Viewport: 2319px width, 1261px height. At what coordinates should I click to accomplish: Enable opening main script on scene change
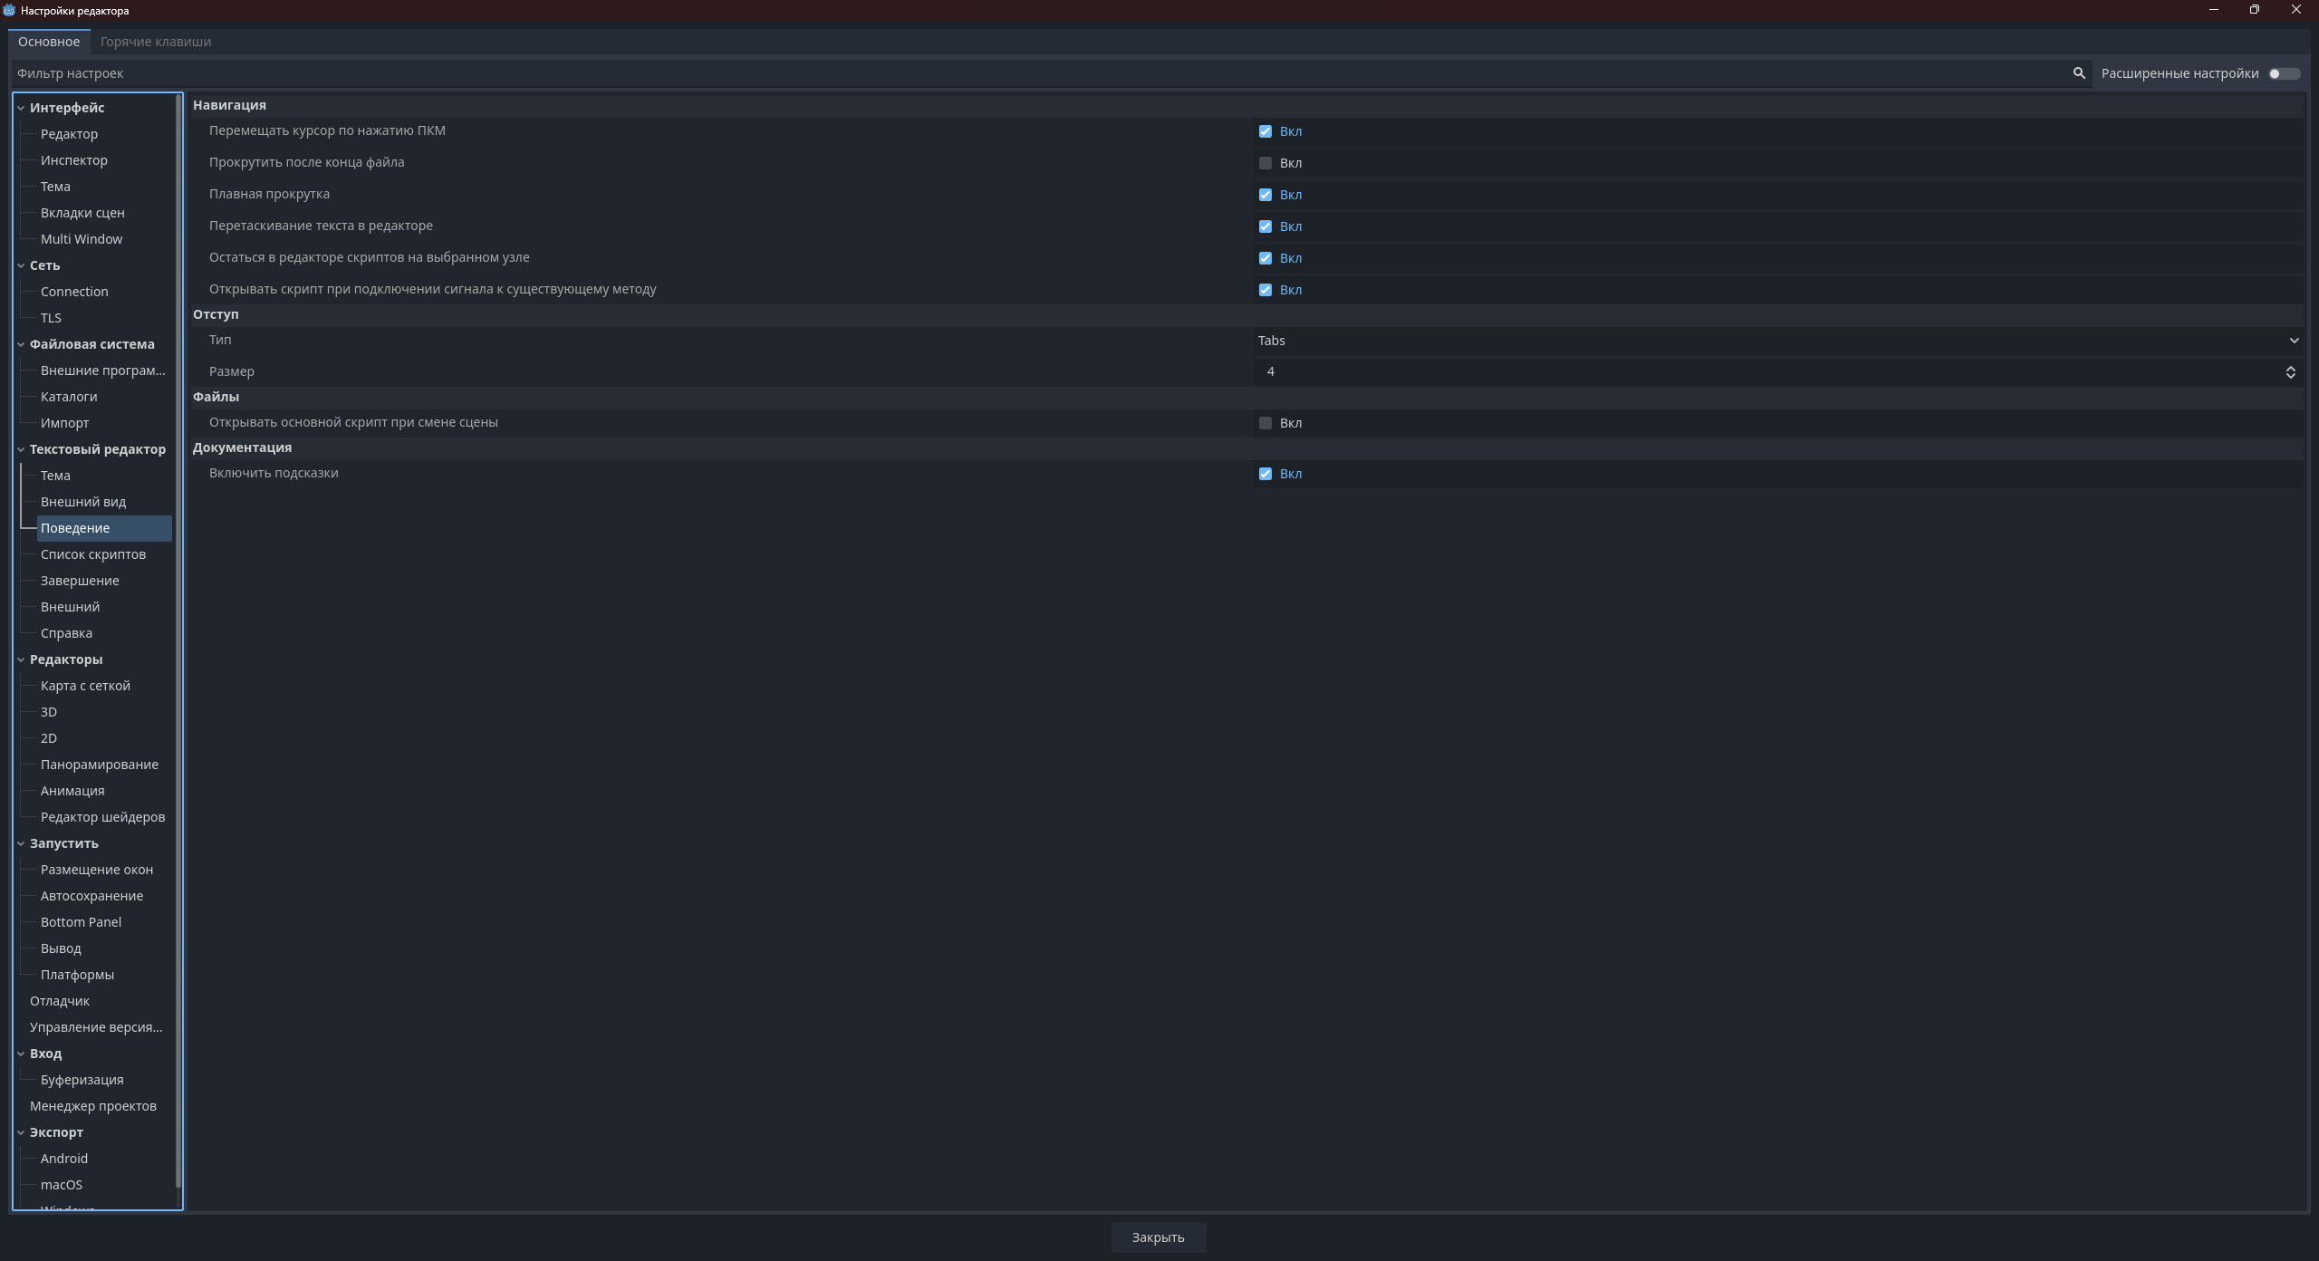pyautogui.click(x=1265, y=423)
